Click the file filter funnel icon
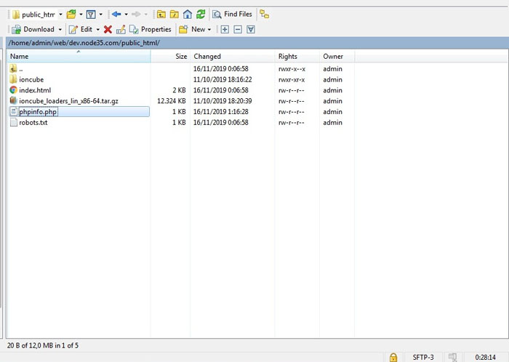The width and height of the screenshot is (509, 362). point(91,15)
